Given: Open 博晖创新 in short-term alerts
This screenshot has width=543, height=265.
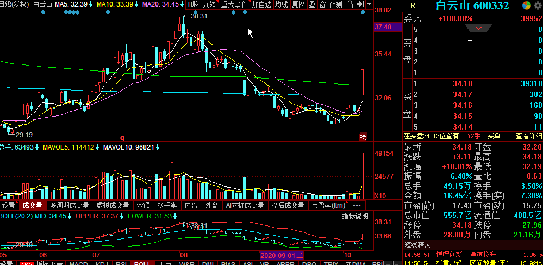Looking at the screenshot, I should point(449,255).
